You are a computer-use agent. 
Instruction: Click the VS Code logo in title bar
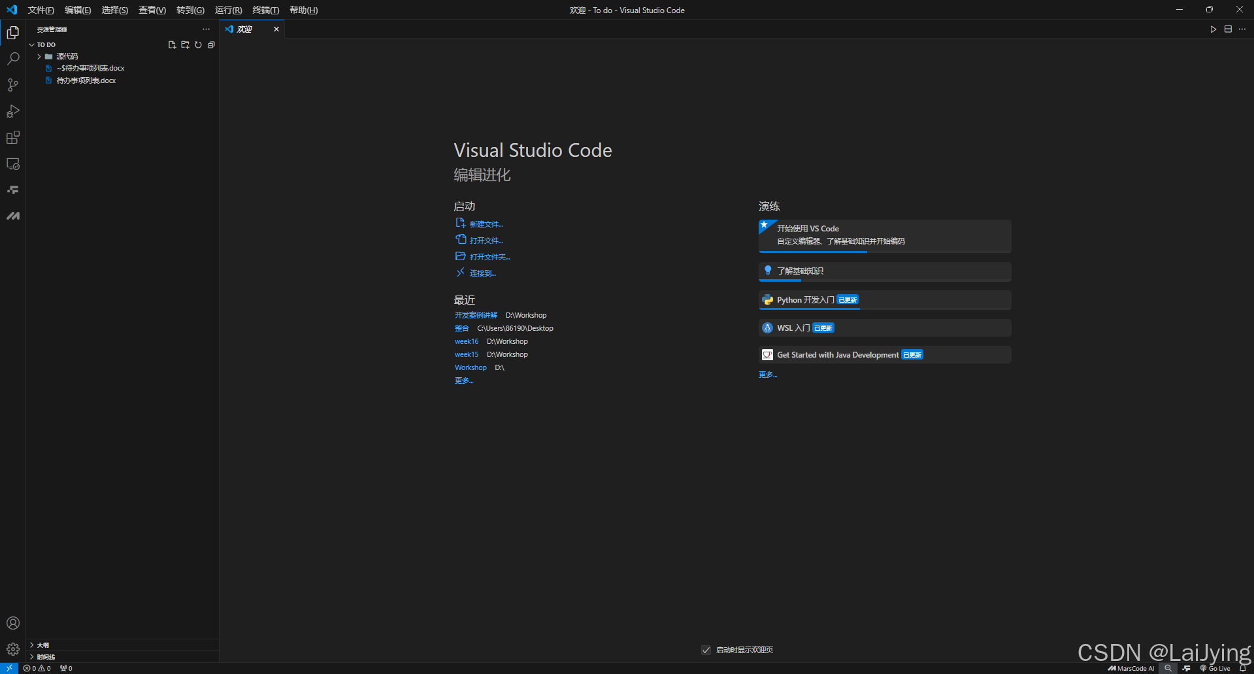tap(12, 10)
